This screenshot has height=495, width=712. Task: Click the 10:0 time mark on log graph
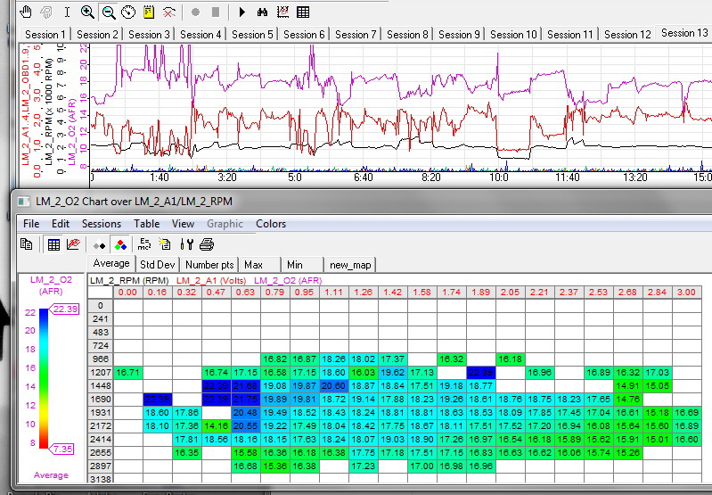pyautogui.click(x=499, y=177)
